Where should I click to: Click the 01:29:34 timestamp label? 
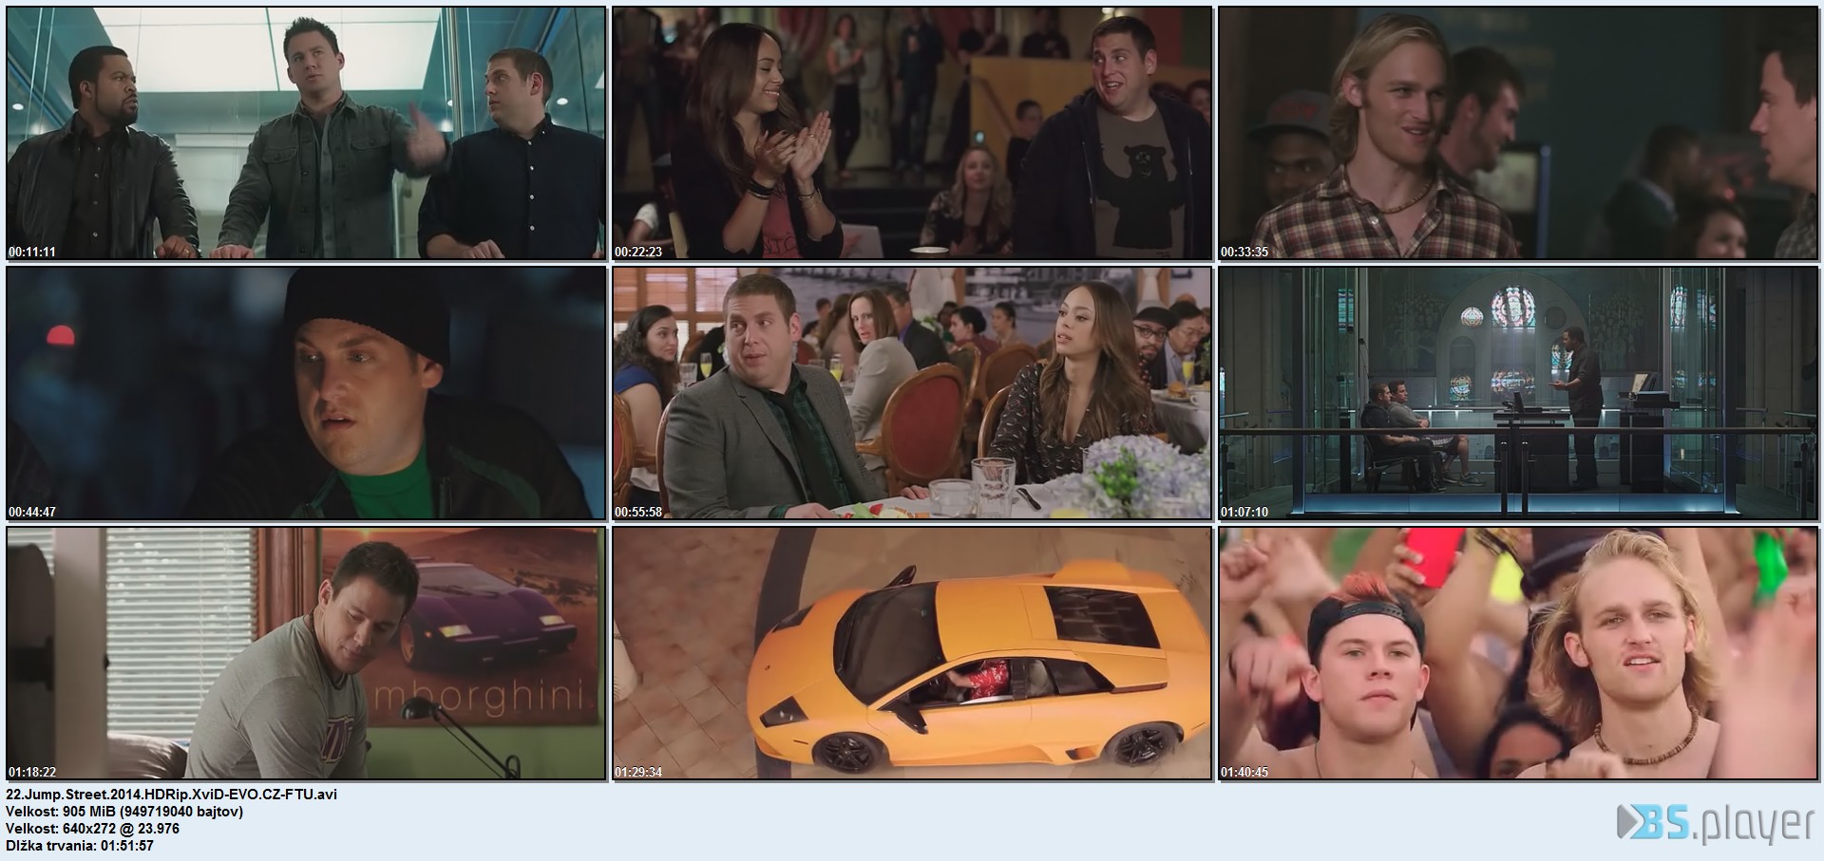(x=638, y=773)
